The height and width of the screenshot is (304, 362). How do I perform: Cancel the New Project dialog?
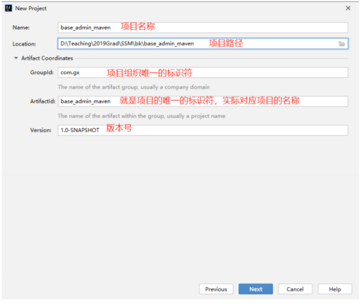point(295,289)
